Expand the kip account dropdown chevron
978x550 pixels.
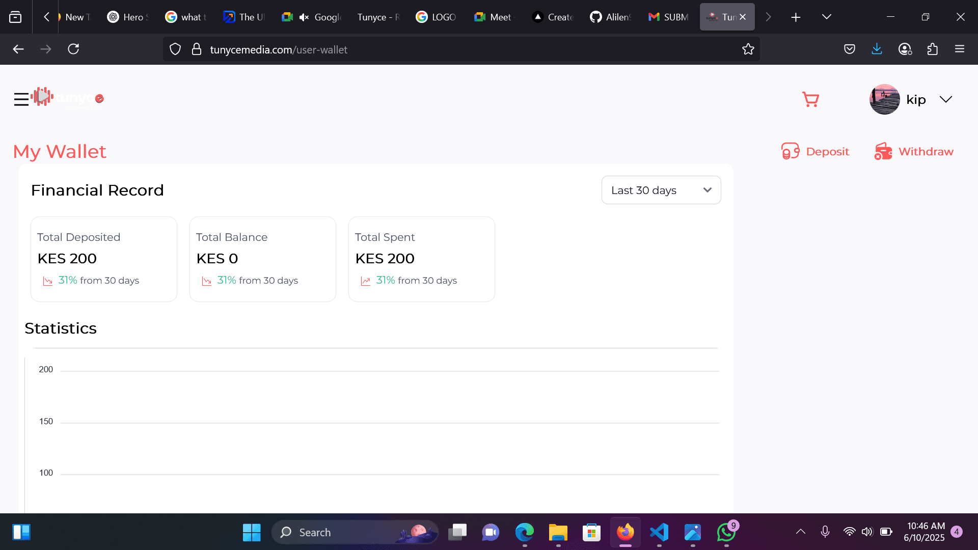[946, 99]
